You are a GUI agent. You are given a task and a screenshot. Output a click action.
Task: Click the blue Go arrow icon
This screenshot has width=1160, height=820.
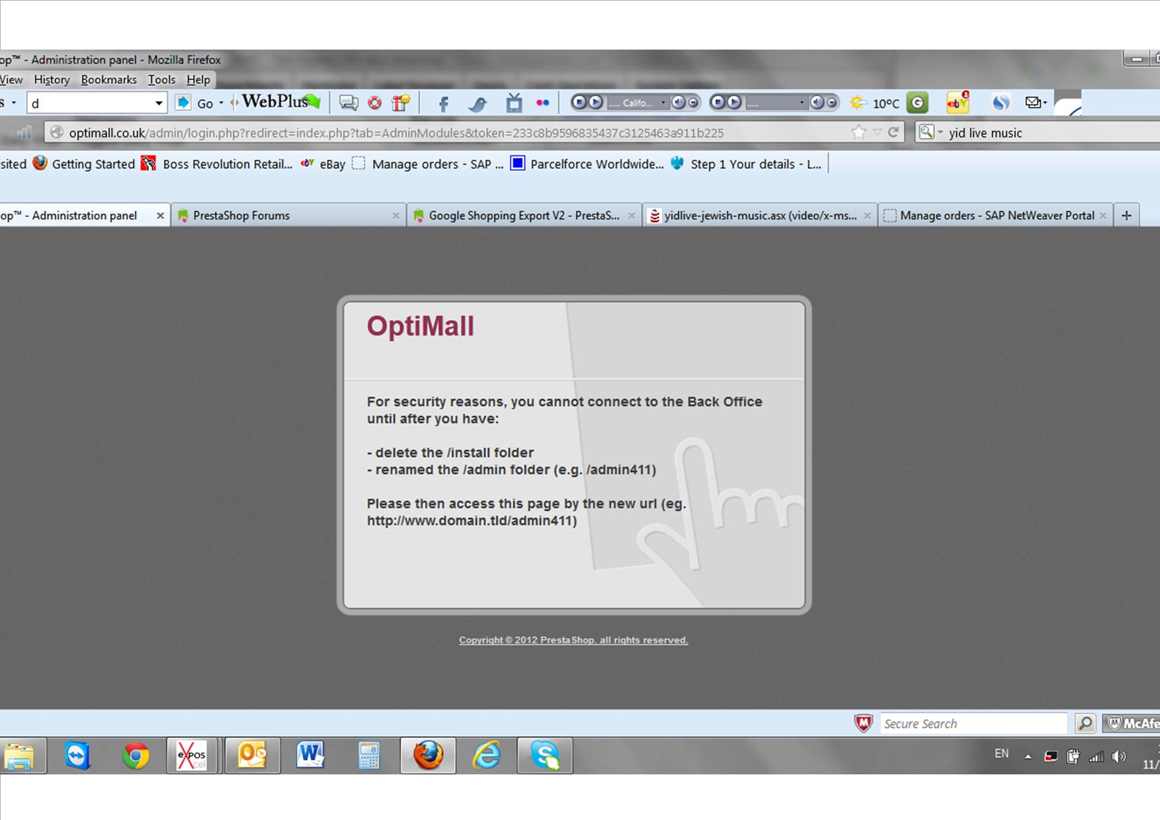[x=183, y=103]
